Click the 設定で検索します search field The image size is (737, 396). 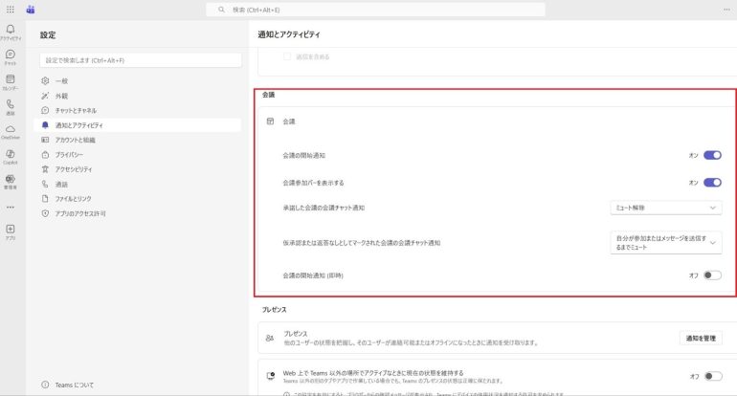140,60
